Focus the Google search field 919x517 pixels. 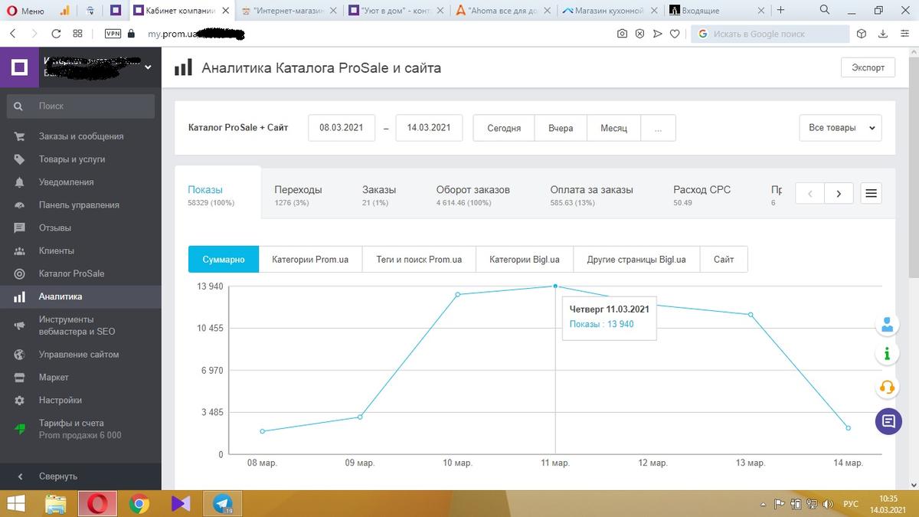(x=770, y=34)
